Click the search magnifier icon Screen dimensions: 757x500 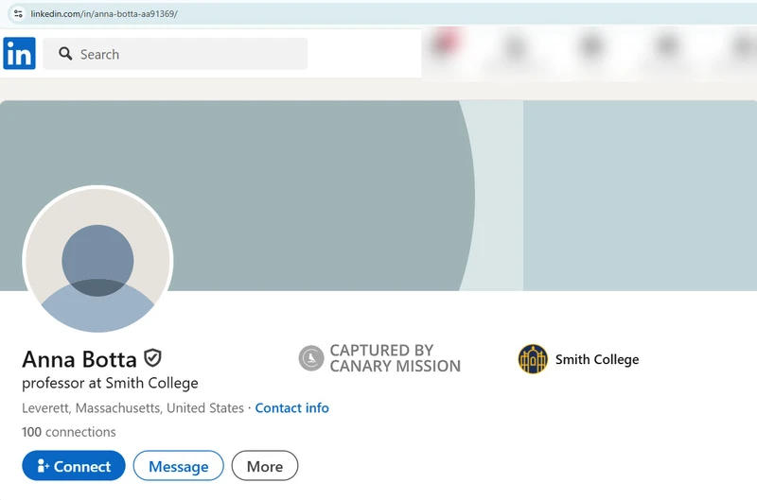65,54
